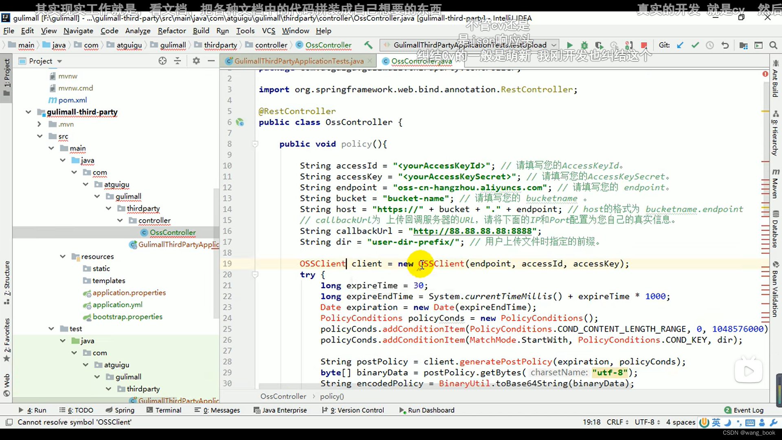Open the Database side panel

pyautogui.click(x=775, y=229)
